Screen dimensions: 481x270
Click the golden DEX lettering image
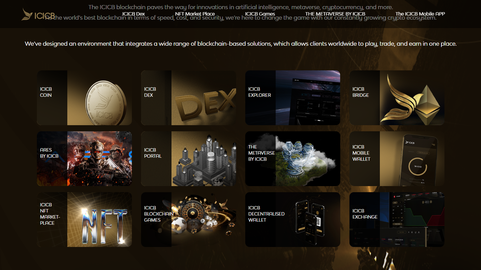[204, 98]
